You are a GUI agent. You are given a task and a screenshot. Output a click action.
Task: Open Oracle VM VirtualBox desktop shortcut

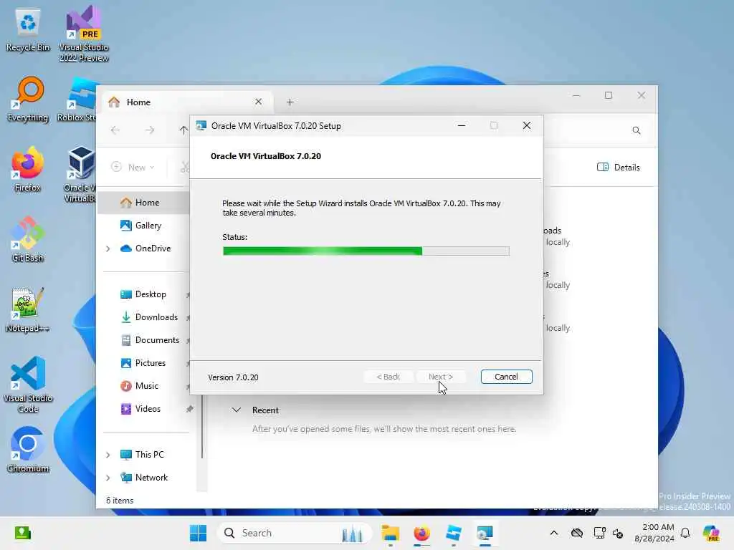pos(80,175)
